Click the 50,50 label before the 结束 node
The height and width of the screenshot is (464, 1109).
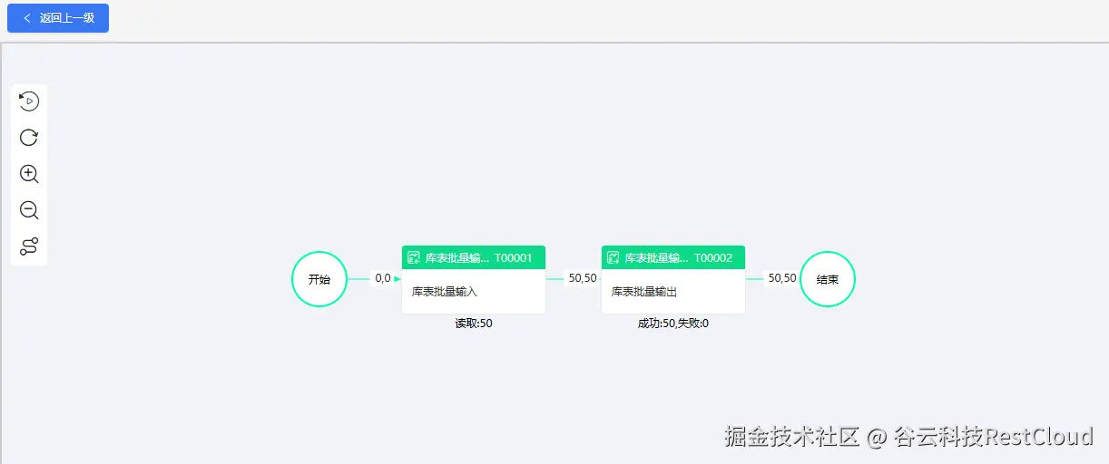pyautogui.click(x=782, y=278)
